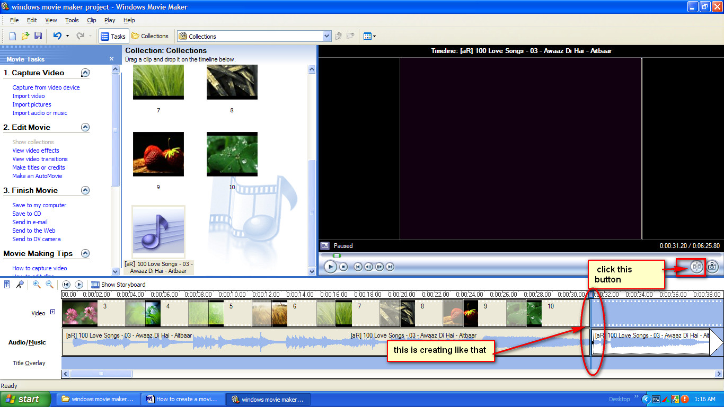724x407 pixels.
Task: Open the Set Audio Levels tool
Action: point(7,285)
